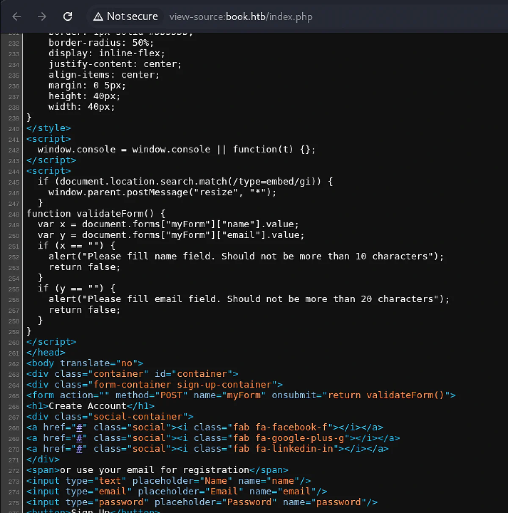Click the alert text about 20 characters

249,299
